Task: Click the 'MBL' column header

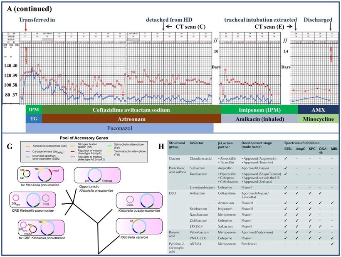Action: click(x=334, y=149)
